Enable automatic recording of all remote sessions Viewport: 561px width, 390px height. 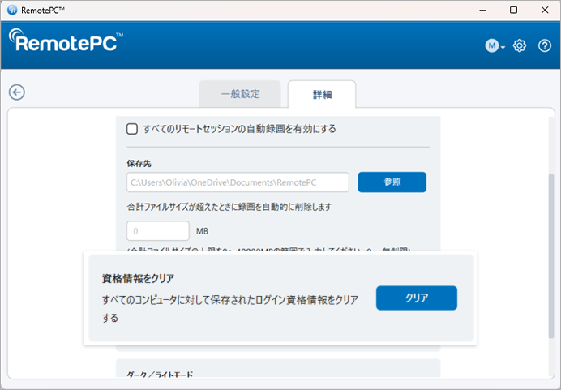132,129
